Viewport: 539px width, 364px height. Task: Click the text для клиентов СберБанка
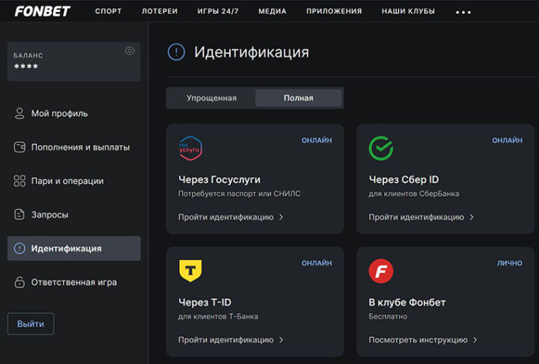[413, 194]
